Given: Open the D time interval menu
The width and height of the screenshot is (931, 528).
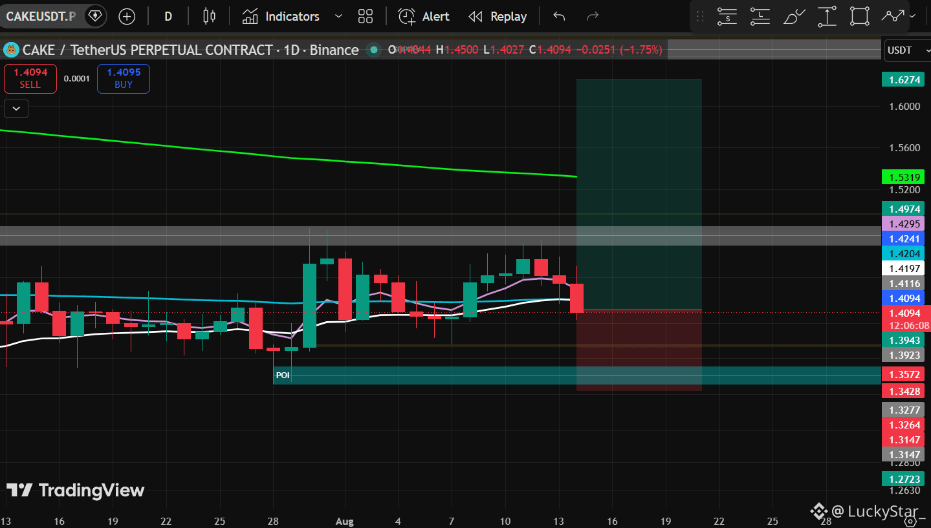Looking at the screenshot, I should pyautogui.click(x=168, y=16).
